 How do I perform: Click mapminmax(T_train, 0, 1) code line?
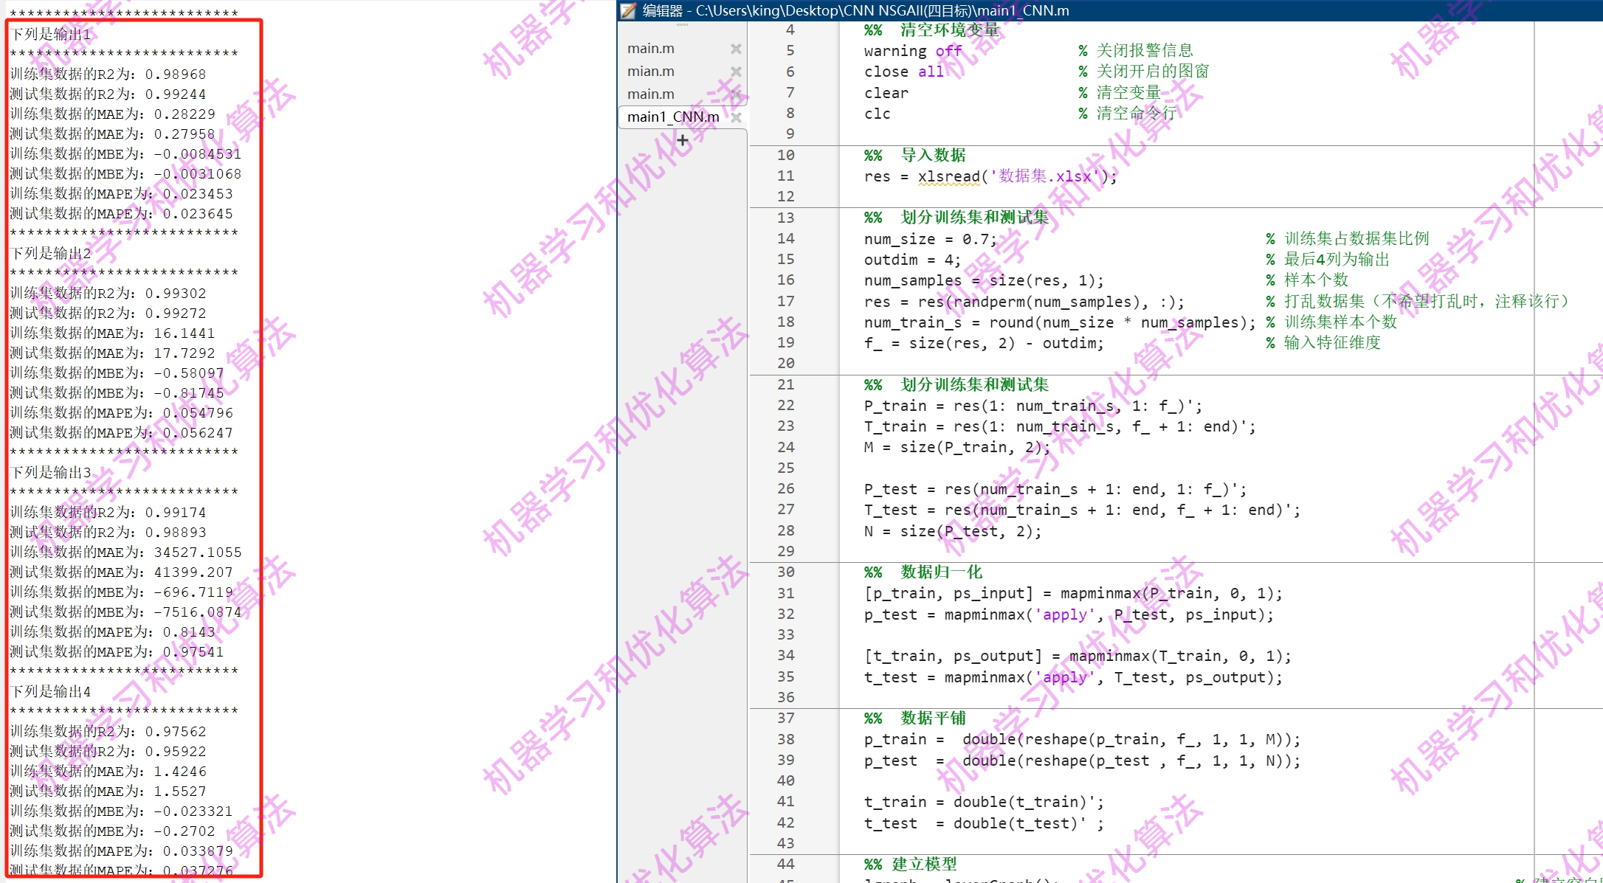point(1078,656)
